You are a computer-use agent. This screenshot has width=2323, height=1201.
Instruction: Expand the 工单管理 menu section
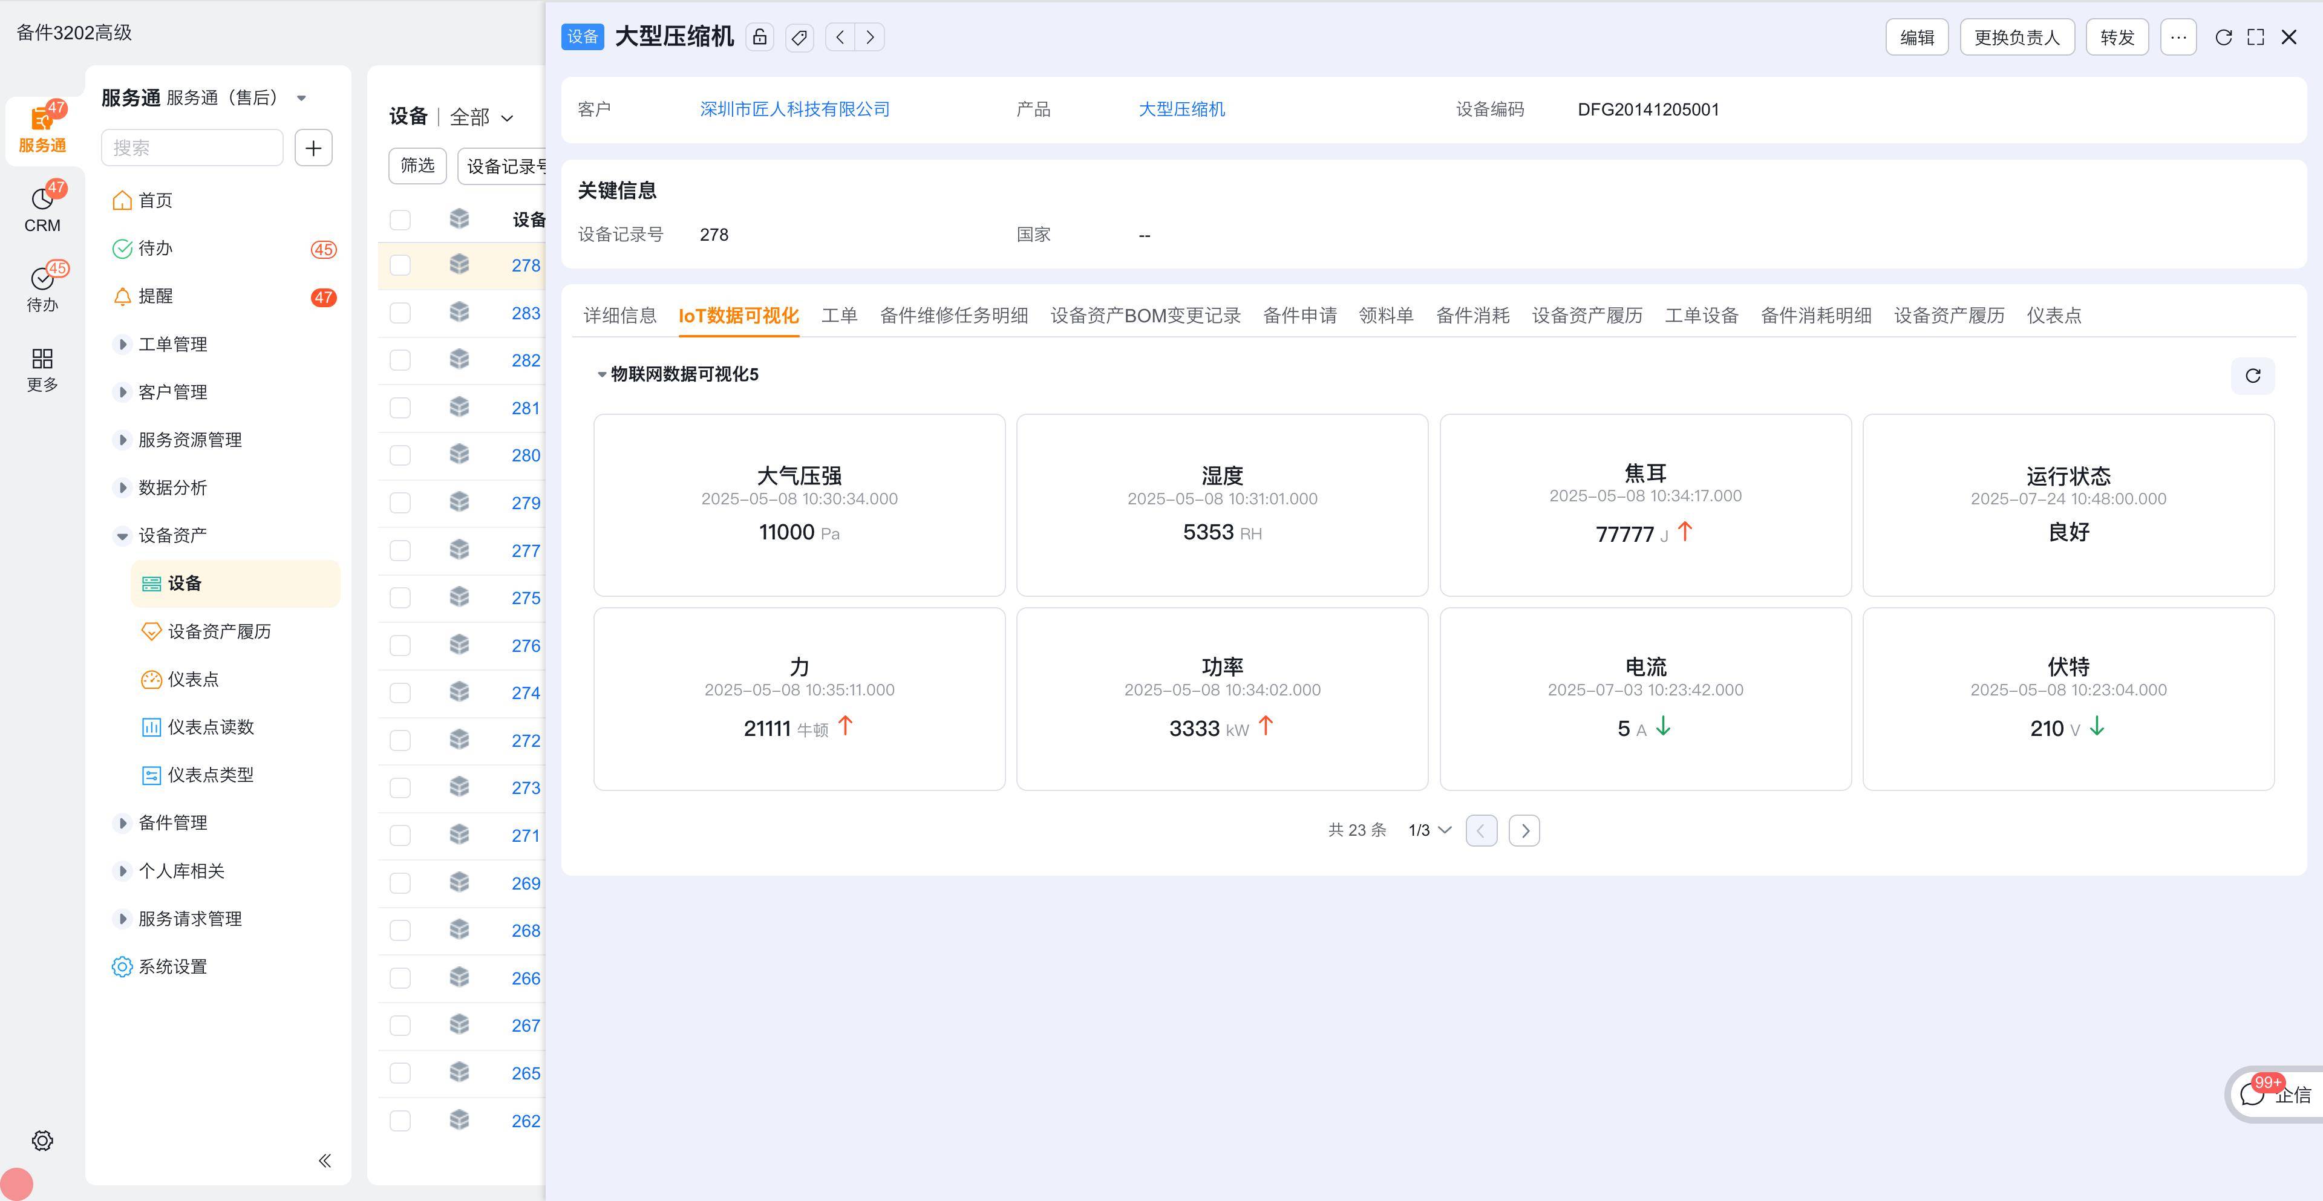click(123, 343)
